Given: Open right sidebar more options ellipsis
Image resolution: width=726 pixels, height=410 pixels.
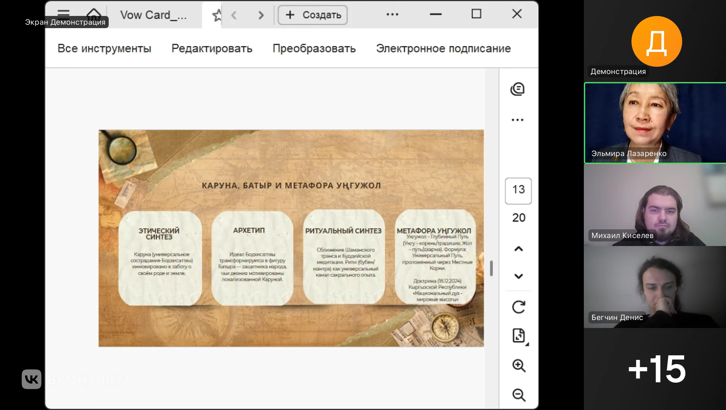Looking at the screenshot, I should pos(517,120).
